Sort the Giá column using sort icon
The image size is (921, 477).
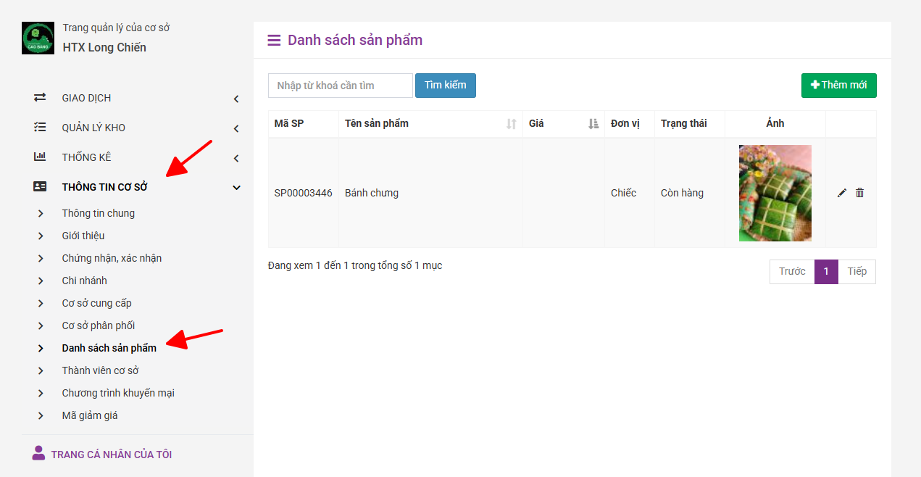pos(593,124)
